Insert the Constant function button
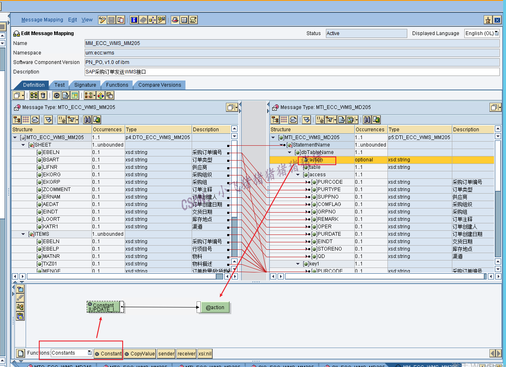The width and height of the screenshot is (506, 367). click(x=108, y=354)
